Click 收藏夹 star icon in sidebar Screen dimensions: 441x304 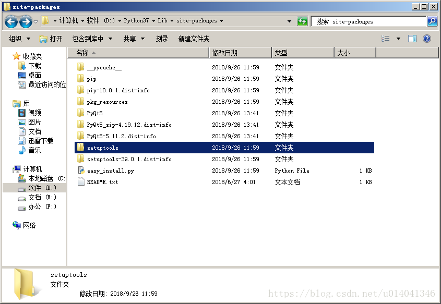tap(16, 56)
